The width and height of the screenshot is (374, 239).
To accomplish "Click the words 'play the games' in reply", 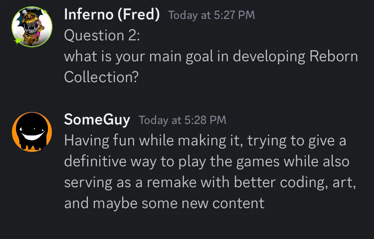I will 229,162.
